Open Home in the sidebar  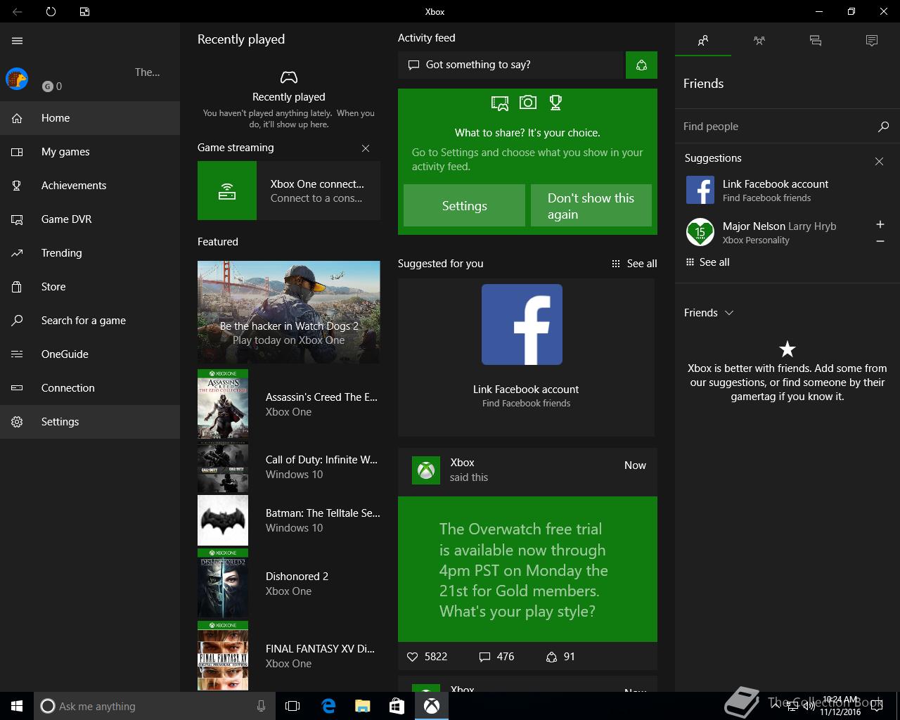coord(90,118)
